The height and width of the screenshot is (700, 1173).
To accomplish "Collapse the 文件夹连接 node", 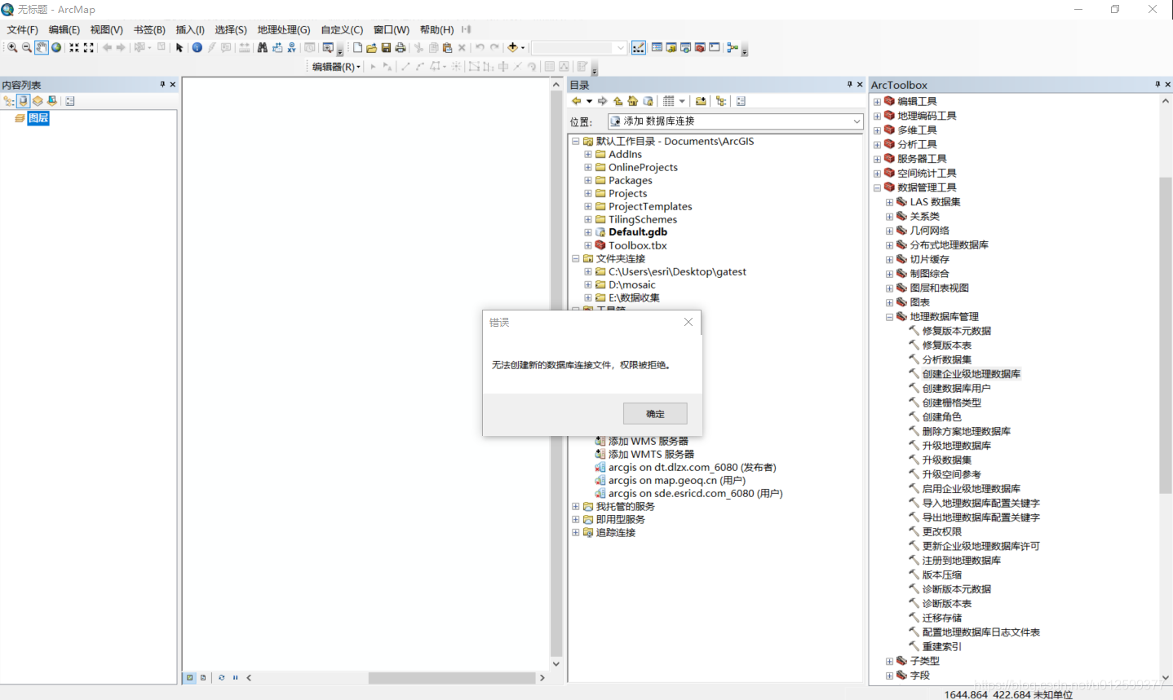I will click(x=575, y=258).
